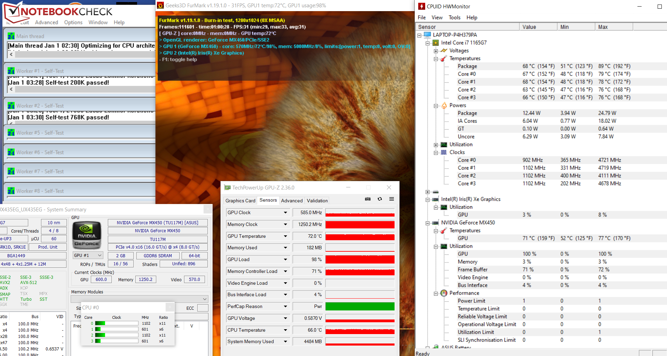Open the File menu in HWMonitor
This screenshot has width=667, height=356.
(422, 17)
